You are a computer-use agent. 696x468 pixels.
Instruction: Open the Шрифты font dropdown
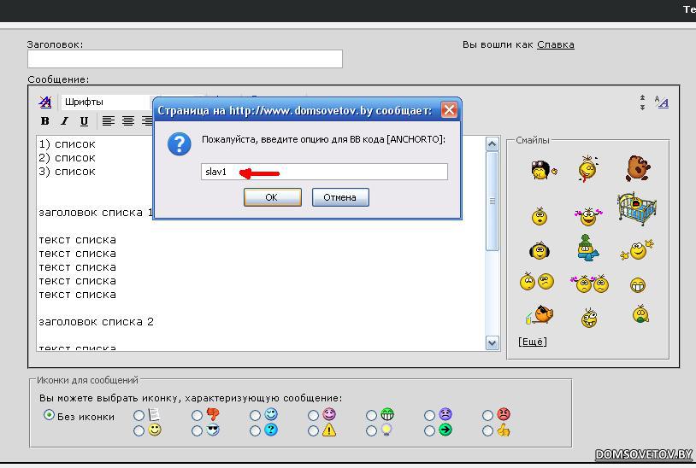click(103, 102)
